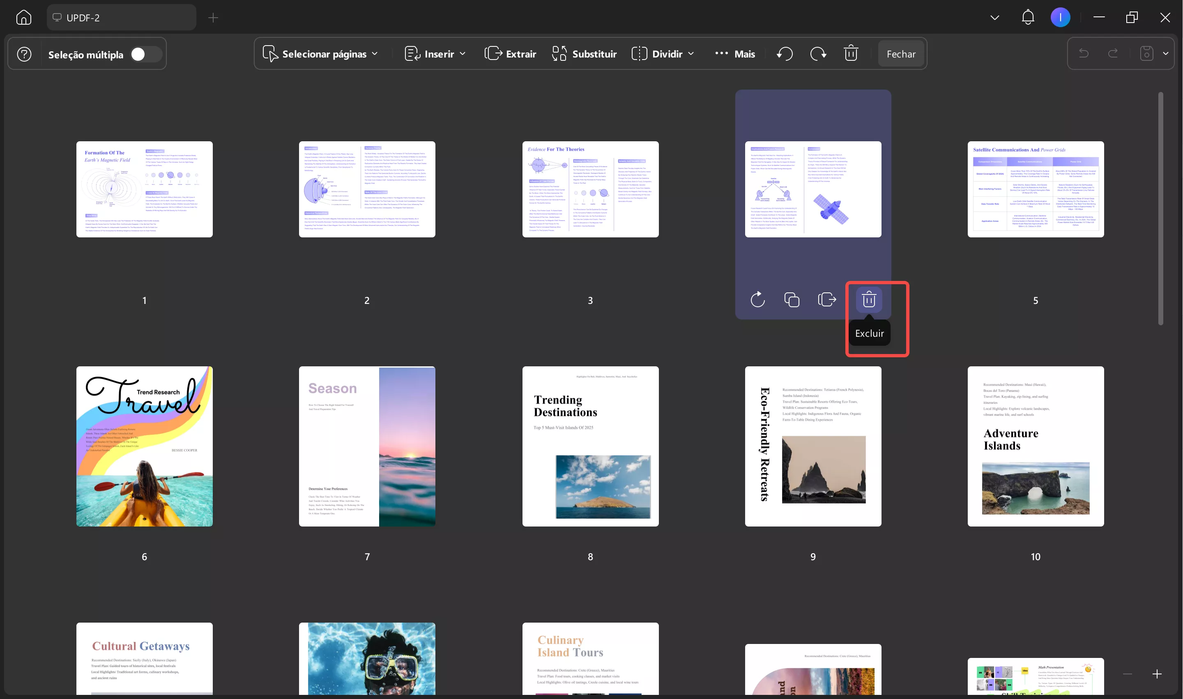Click the copy page icon under page 4
The height and width of the screenshot is (699, 1183).
point(792,299)
